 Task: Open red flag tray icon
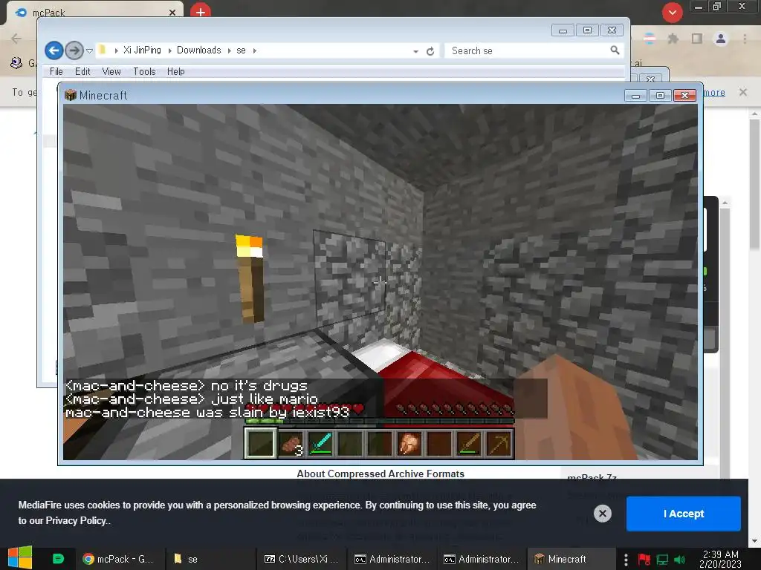pyautogui.click(x=644, y=560)
